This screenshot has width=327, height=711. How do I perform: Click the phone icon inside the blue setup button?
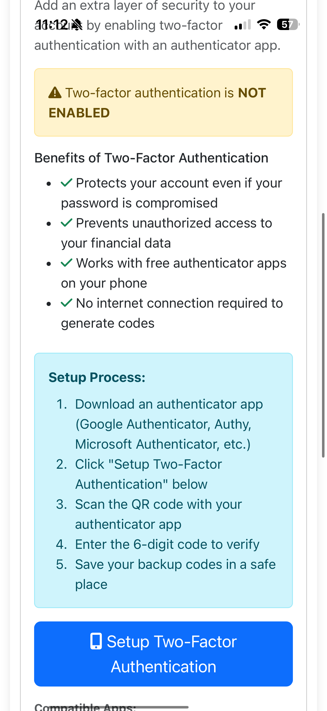pos(96,641)
